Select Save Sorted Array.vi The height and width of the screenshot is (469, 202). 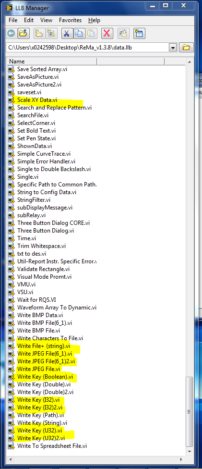coord(42,69)
